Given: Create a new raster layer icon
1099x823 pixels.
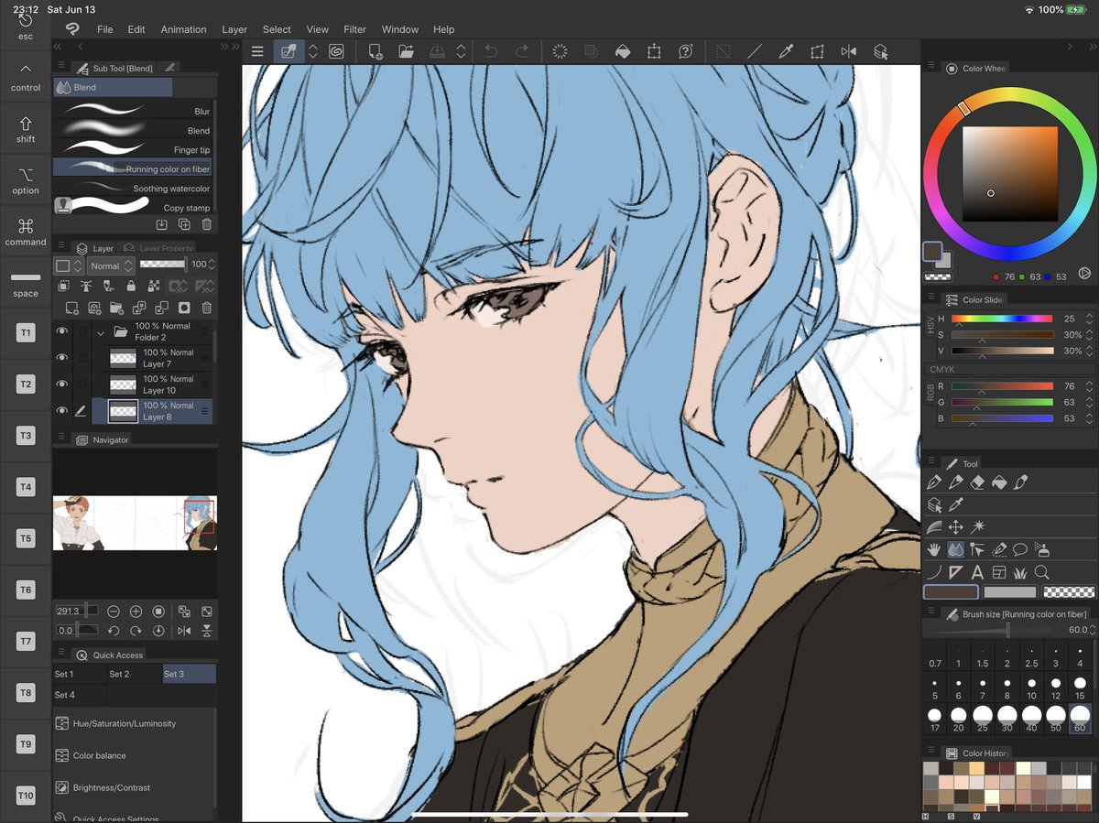Looking at the screenshot, I should click(72, 309).
